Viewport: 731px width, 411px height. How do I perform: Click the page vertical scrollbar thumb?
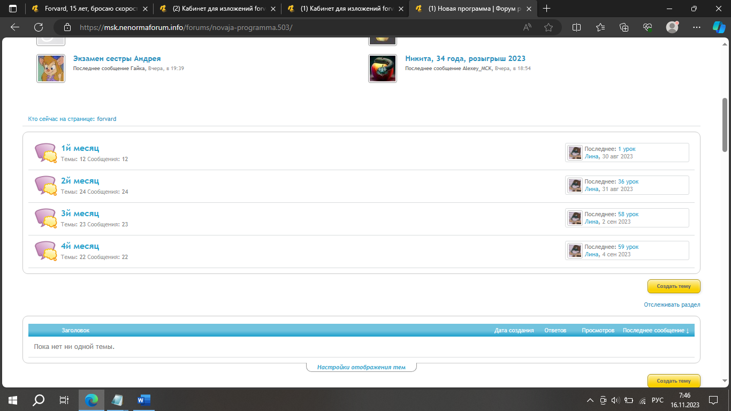tap(725, 124)
